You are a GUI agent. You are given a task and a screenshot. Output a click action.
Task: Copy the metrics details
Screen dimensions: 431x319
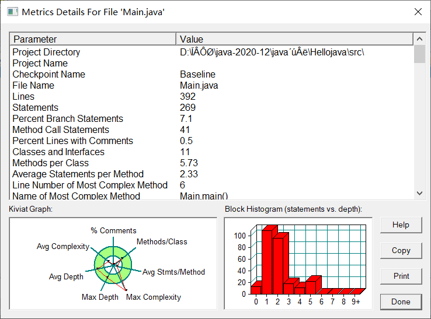[401, 250]
